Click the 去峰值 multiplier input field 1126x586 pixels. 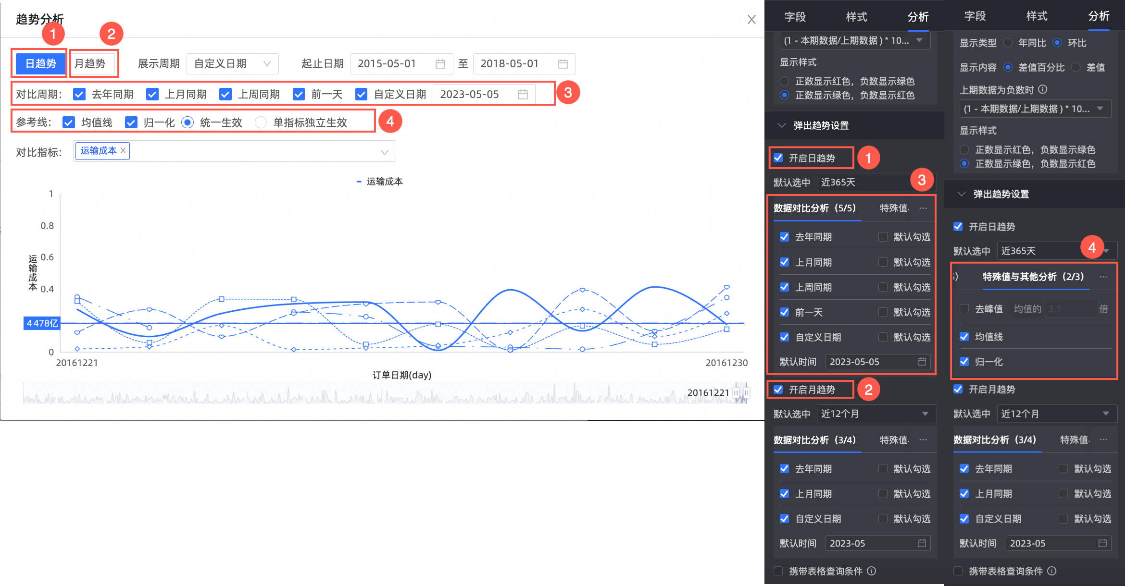coord(1071,309)
